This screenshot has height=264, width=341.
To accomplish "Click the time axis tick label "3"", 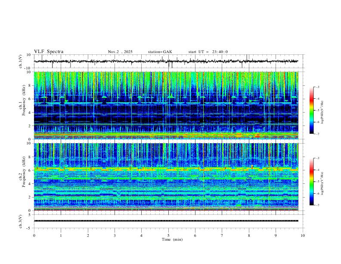I will point(115,236).
